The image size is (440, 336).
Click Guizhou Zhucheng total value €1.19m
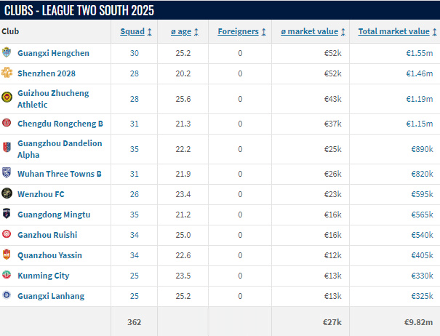pos(419,99)
